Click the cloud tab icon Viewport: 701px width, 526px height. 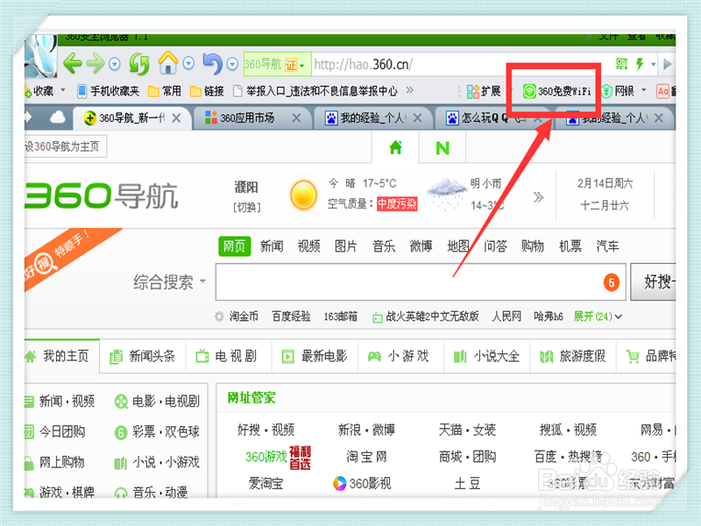57,117
